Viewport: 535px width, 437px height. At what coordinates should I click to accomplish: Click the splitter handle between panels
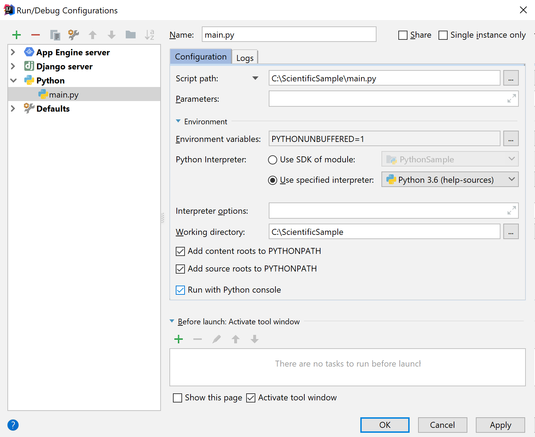163,218
